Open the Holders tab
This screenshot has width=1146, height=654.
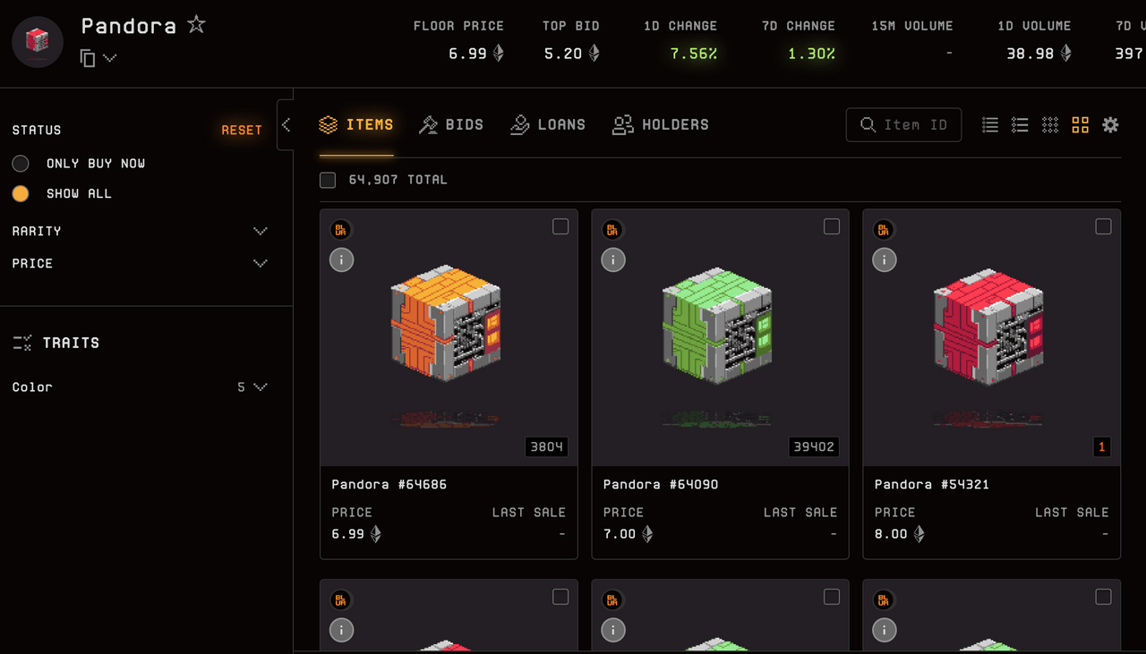661,125
